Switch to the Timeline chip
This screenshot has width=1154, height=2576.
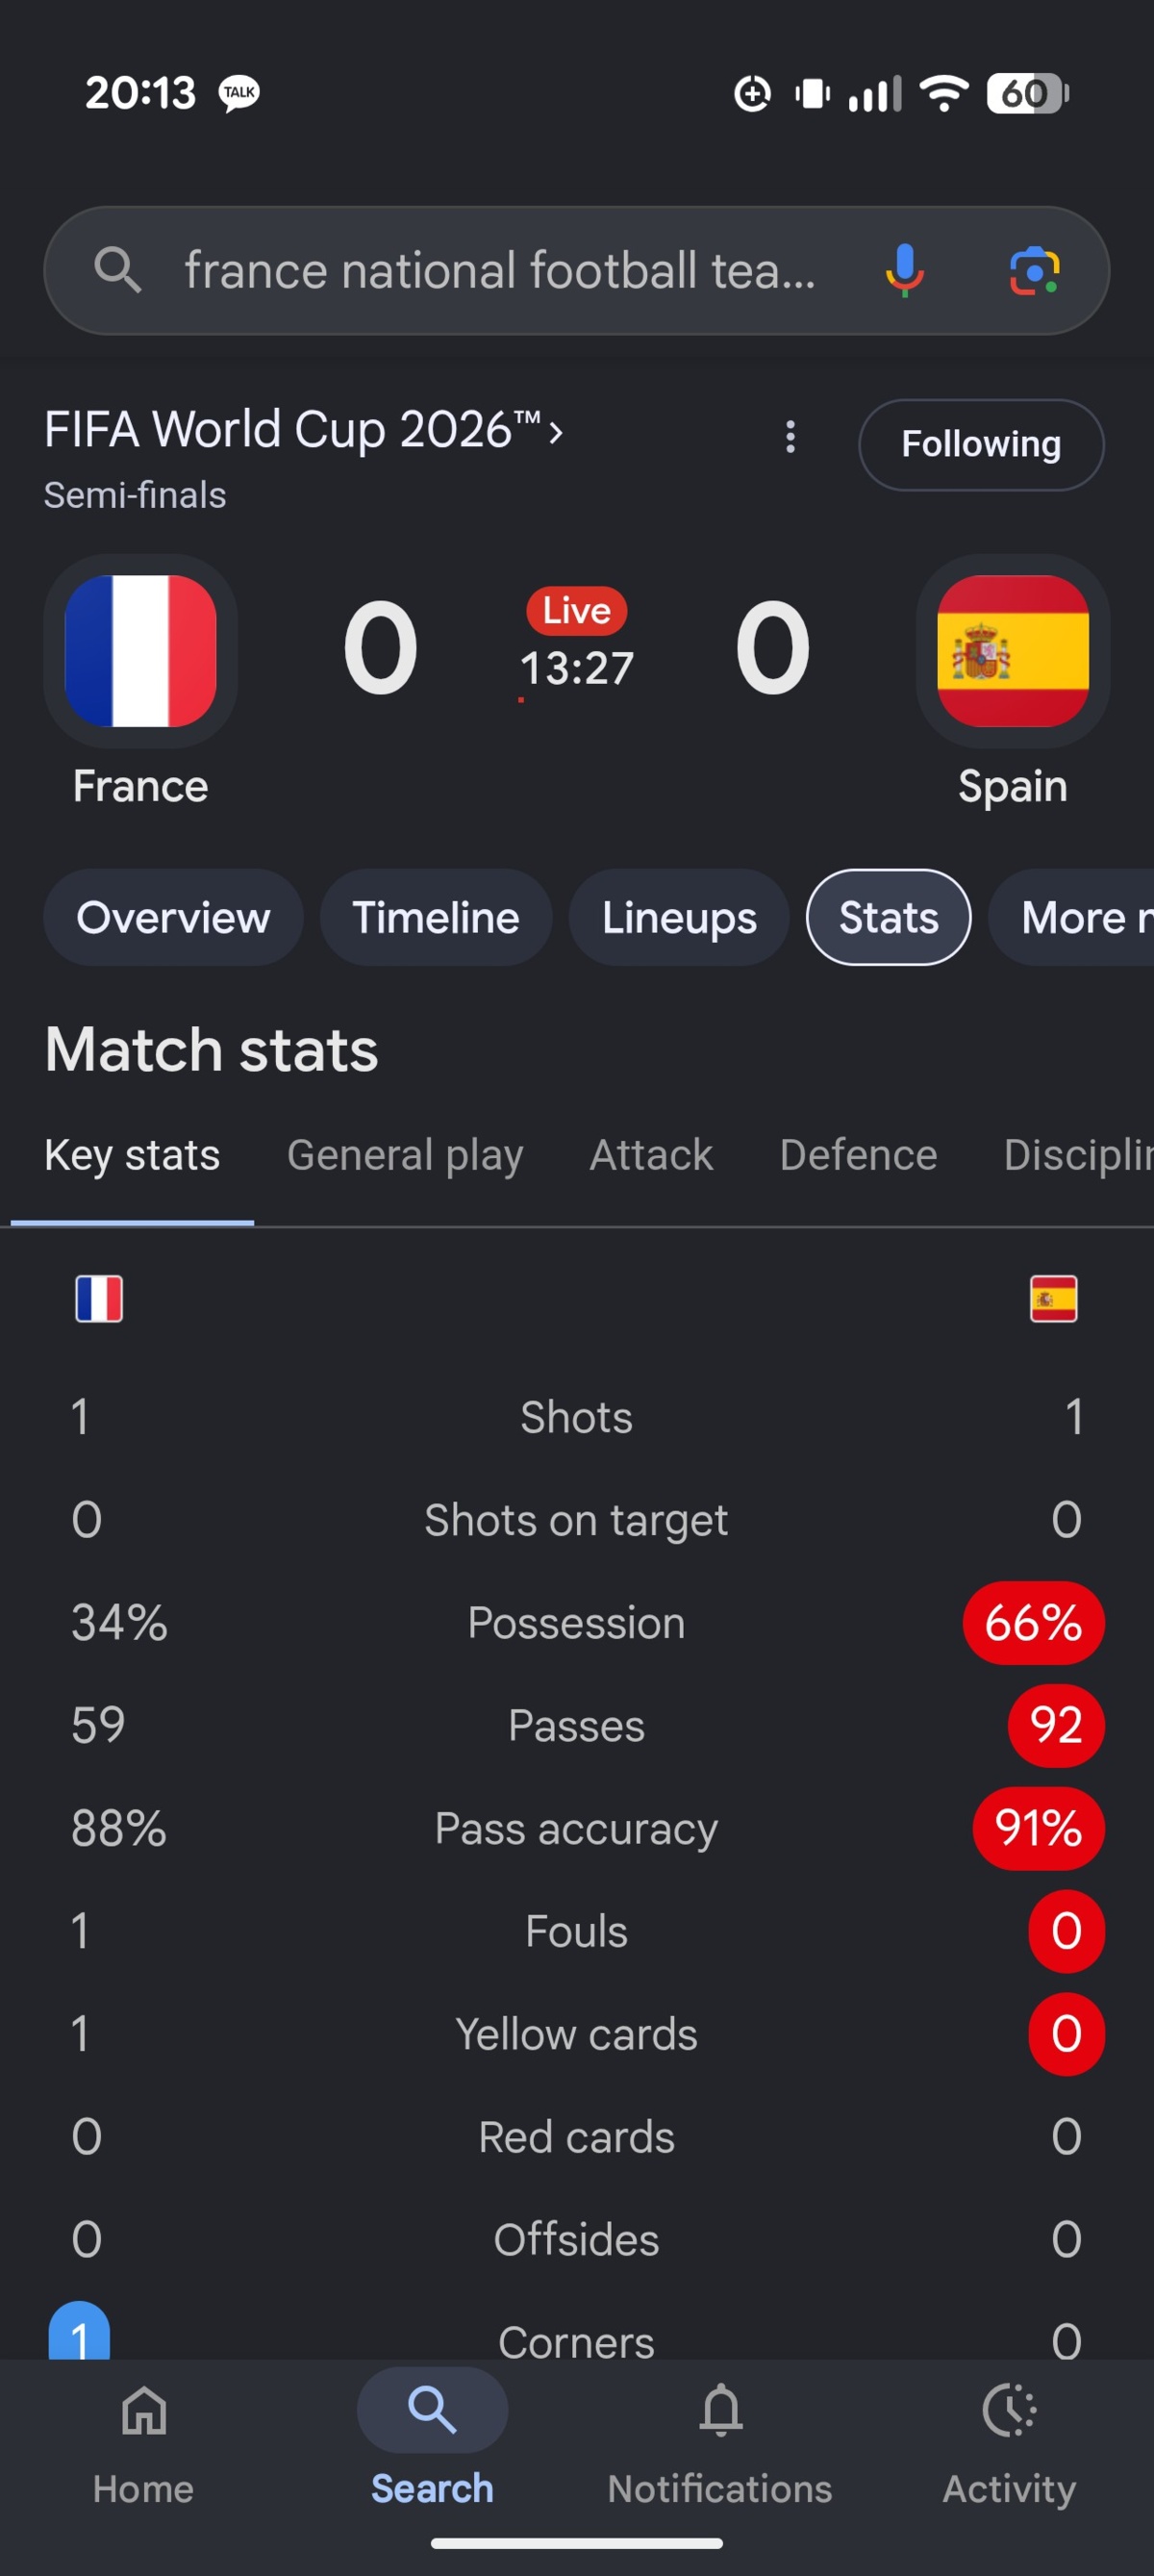[436, 917]
